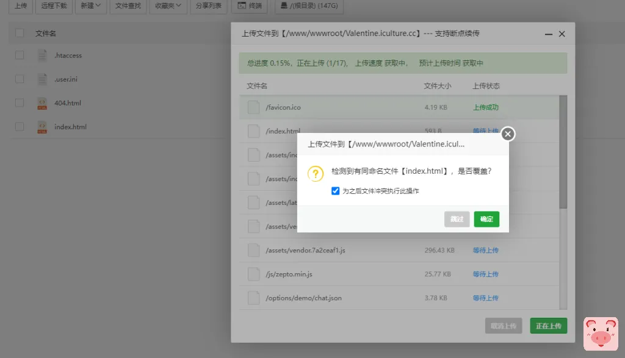Click the /favicon.ico file icon in upload list
Screen dimensions: 625x358
[253, 107]
